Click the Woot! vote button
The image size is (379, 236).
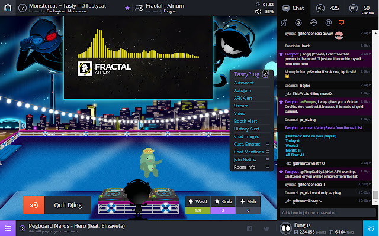(198, 201)
